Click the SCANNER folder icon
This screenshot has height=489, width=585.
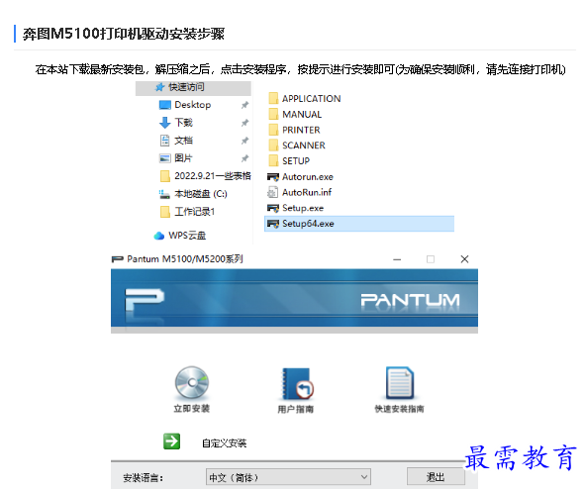(x=273, y=146)
